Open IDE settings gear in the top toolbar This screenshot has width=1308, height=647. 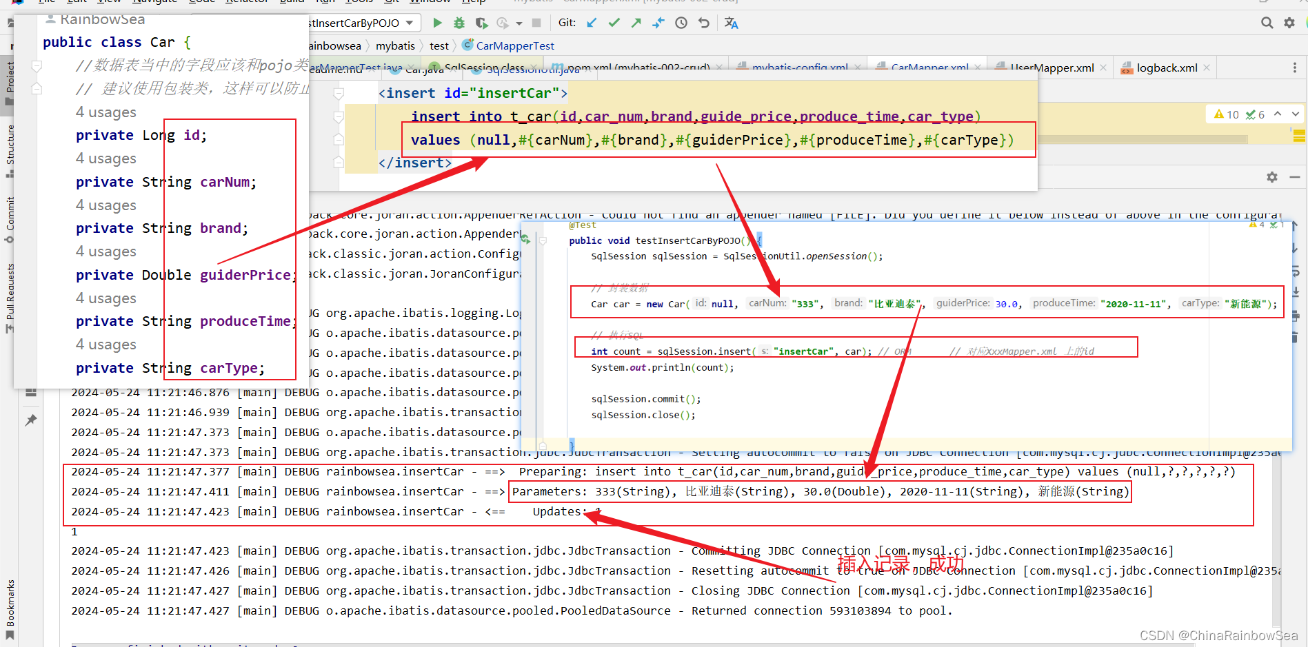(x=1289, y=23)
